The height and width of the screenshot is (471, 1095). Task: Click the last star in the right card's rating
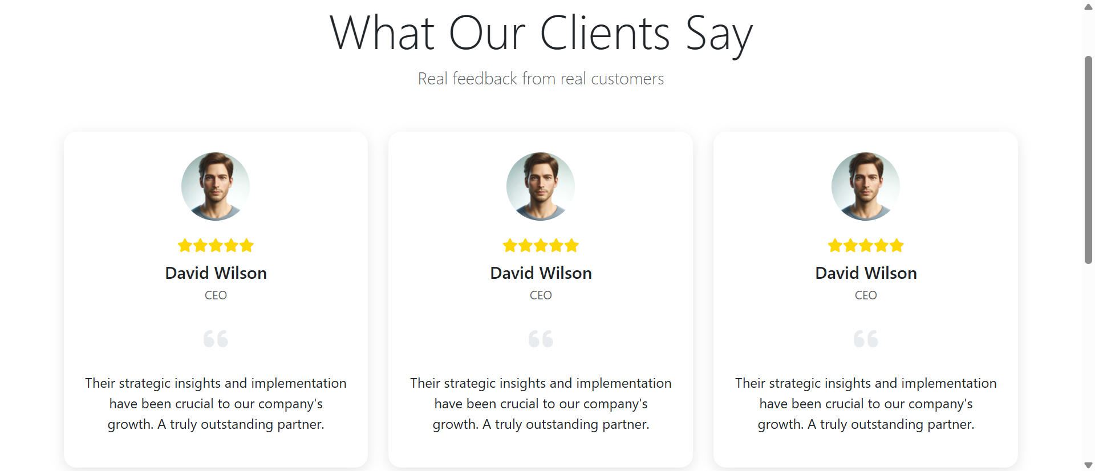(897, 245)
